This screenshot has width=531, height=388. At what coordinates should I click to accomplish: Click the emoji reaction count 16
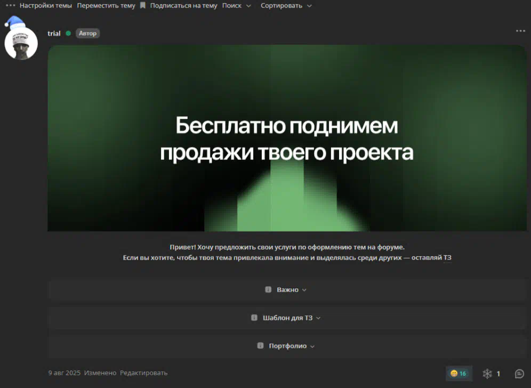point(459,374)
